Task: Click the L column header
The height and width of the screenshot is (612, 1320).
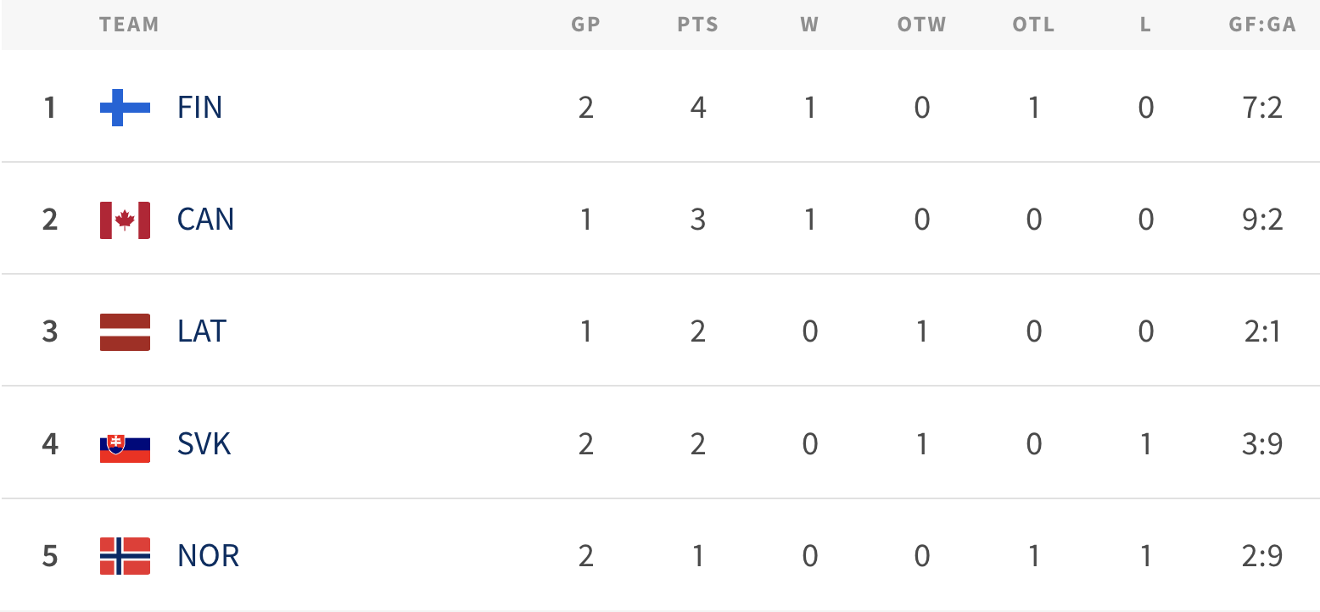Action: 1145,25
